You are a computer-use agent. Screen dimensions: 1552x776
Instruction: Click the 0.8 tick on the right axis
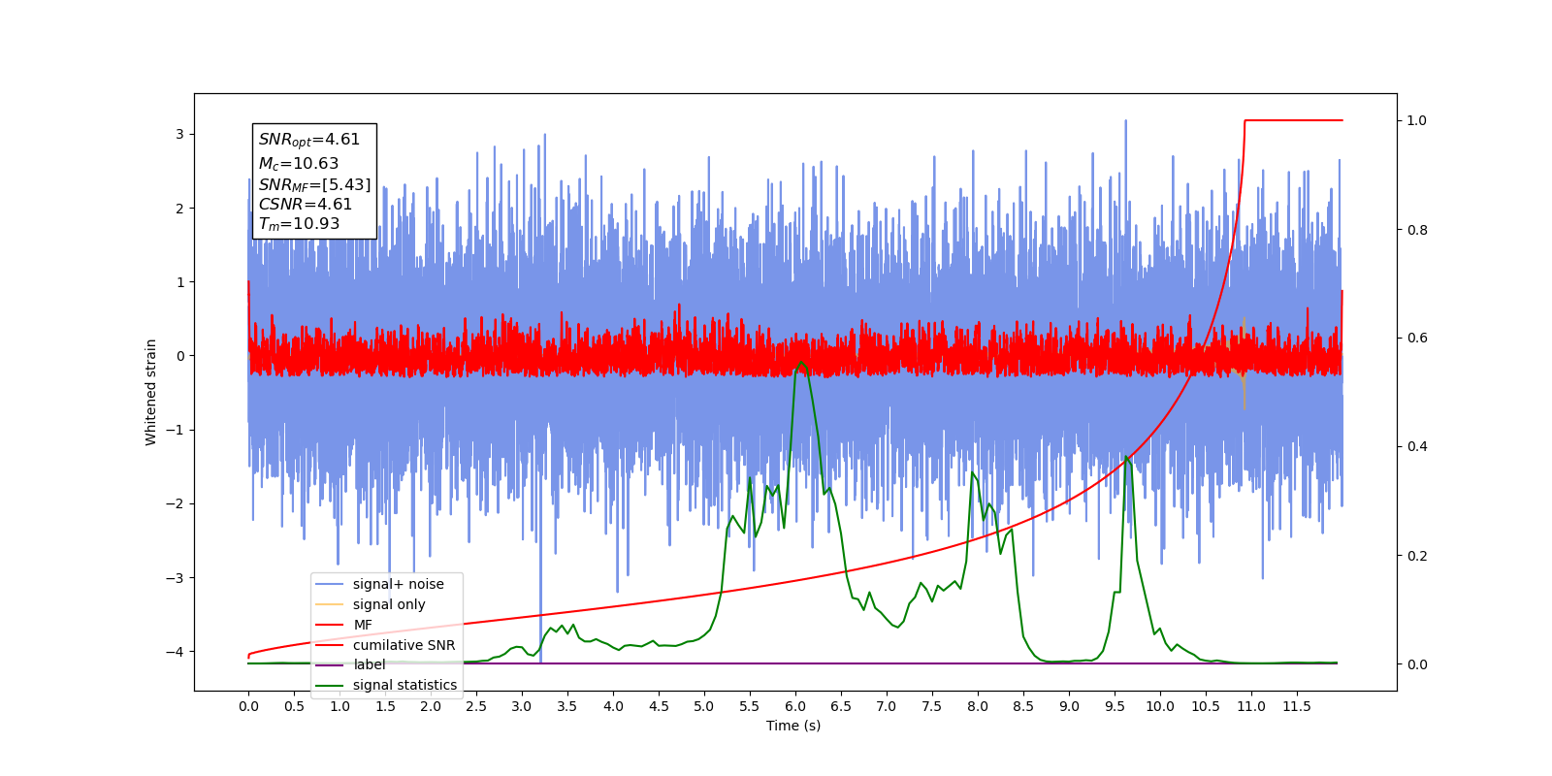point(1417,230)
